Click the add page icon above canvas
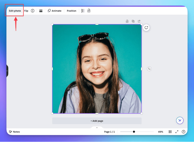The height and width of the screenshot is (142, 194). tap(139, 21)
